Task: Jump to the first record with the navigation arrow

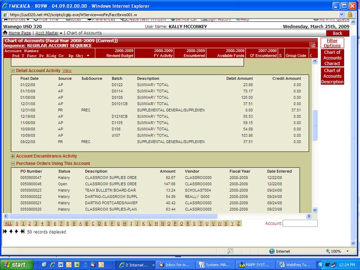Action: (5, 231)
